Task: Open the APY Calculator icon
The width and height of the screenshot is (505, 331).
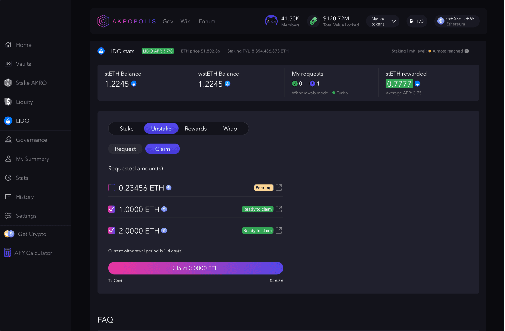Action: click(x=8, y=253)
